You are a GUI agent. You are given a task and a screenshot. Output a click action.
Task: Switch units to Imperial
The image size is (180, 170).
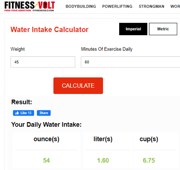(x=133, y=29)
